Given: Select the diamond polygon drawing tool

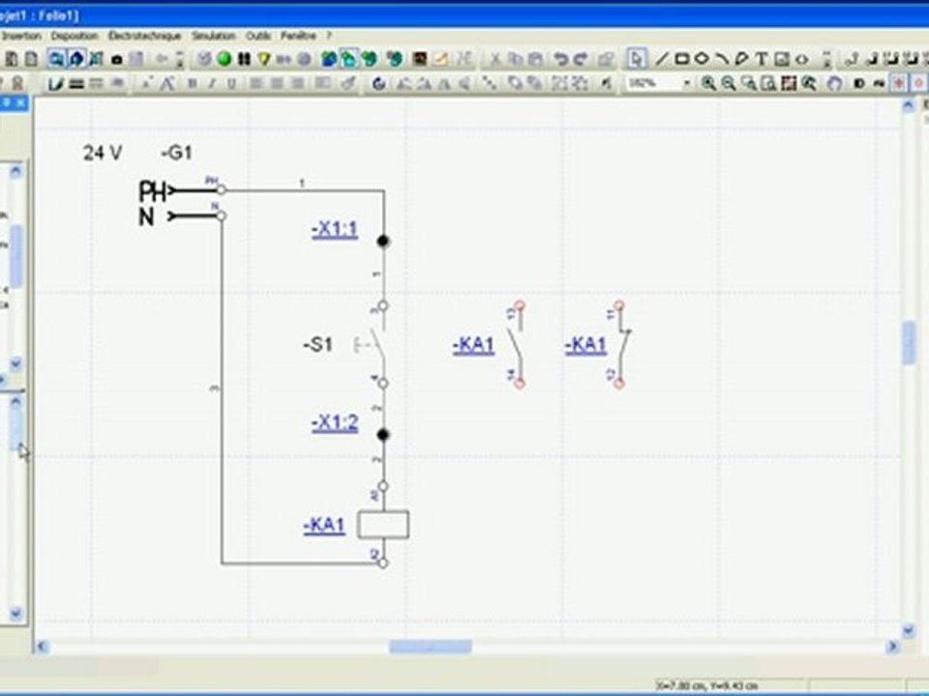Looking at the screenshot, I should pyautogui.click(x=702, y=59).
